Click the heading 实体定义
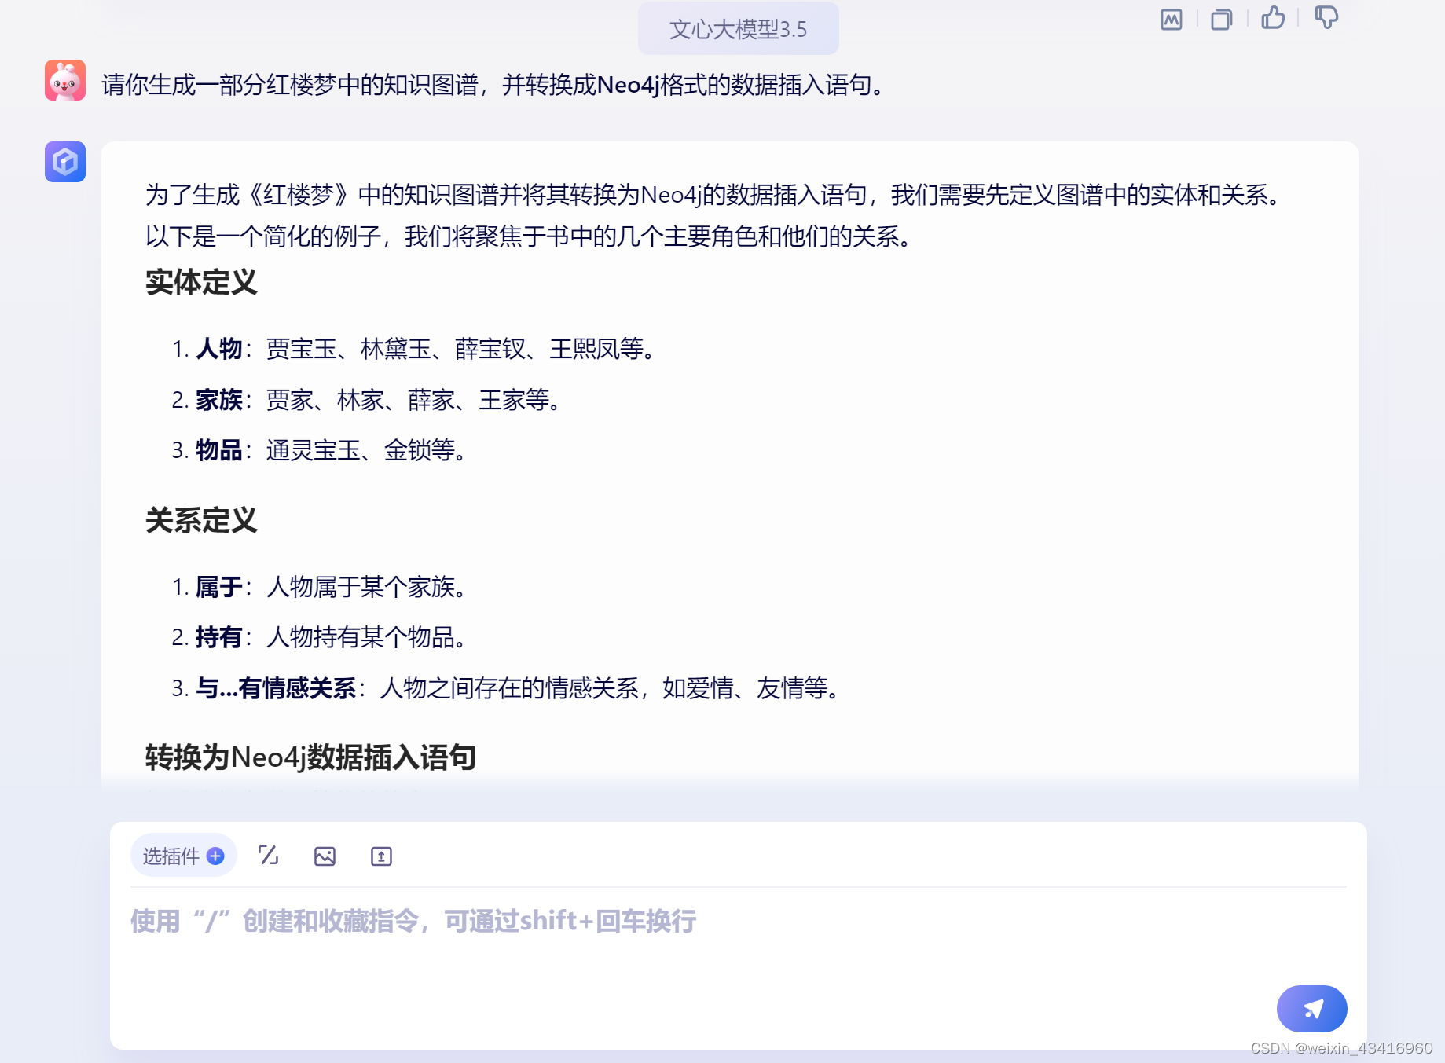Screen dimensions: 1445x1063 tap(201, 282)
